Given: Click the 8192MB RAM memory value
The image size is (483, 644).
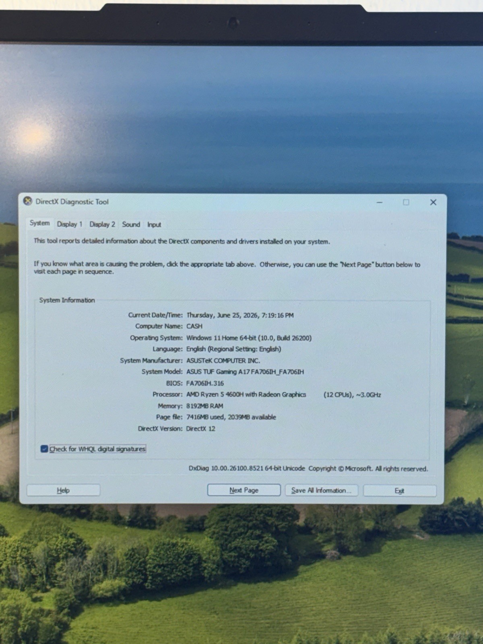Looking at the screenshot, I should 204,406.
